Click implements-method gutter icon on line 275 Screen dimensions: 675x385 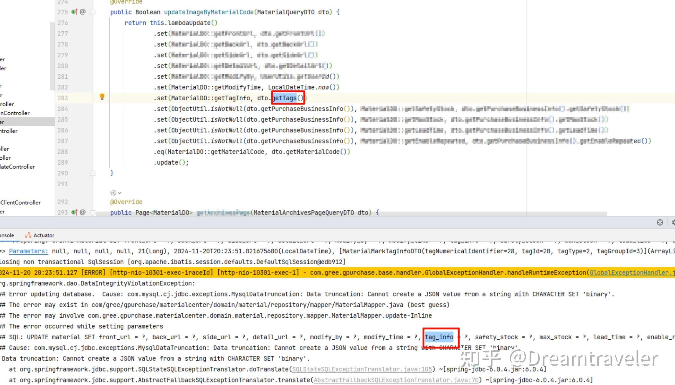pos(74,12)
